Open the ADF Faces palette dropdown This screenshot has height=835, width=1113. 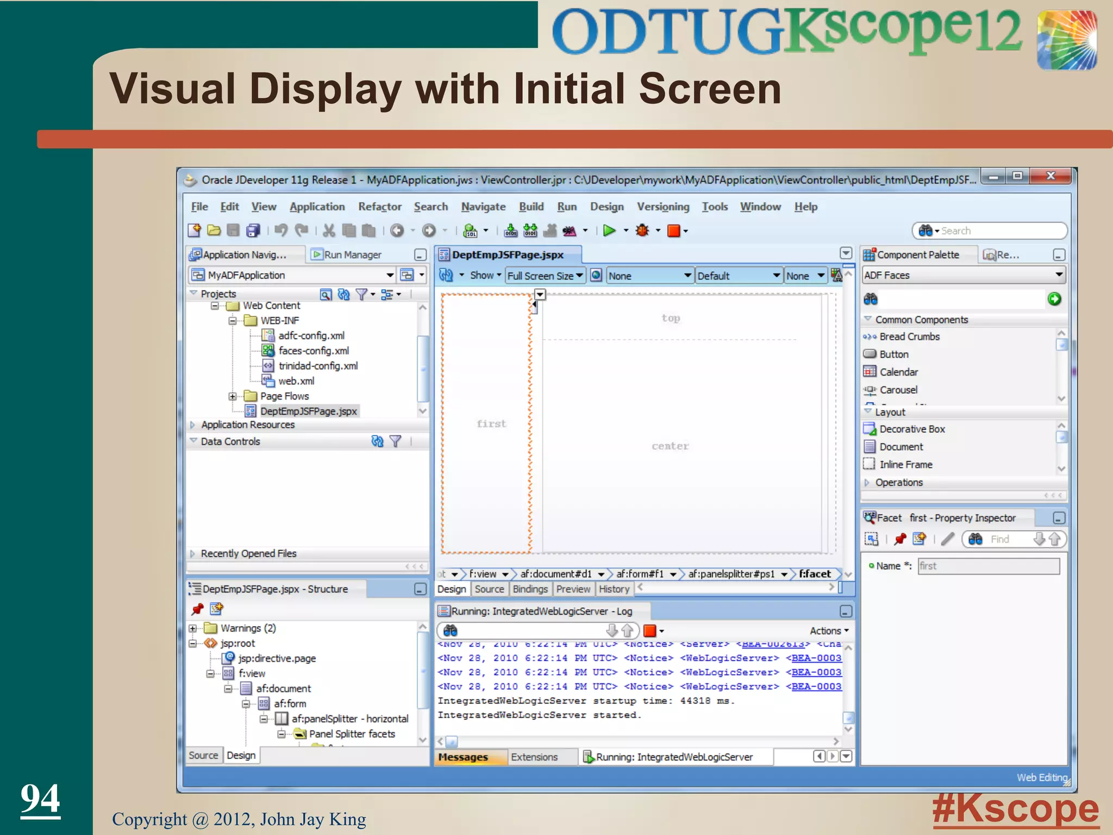(x=1059, y=275)
